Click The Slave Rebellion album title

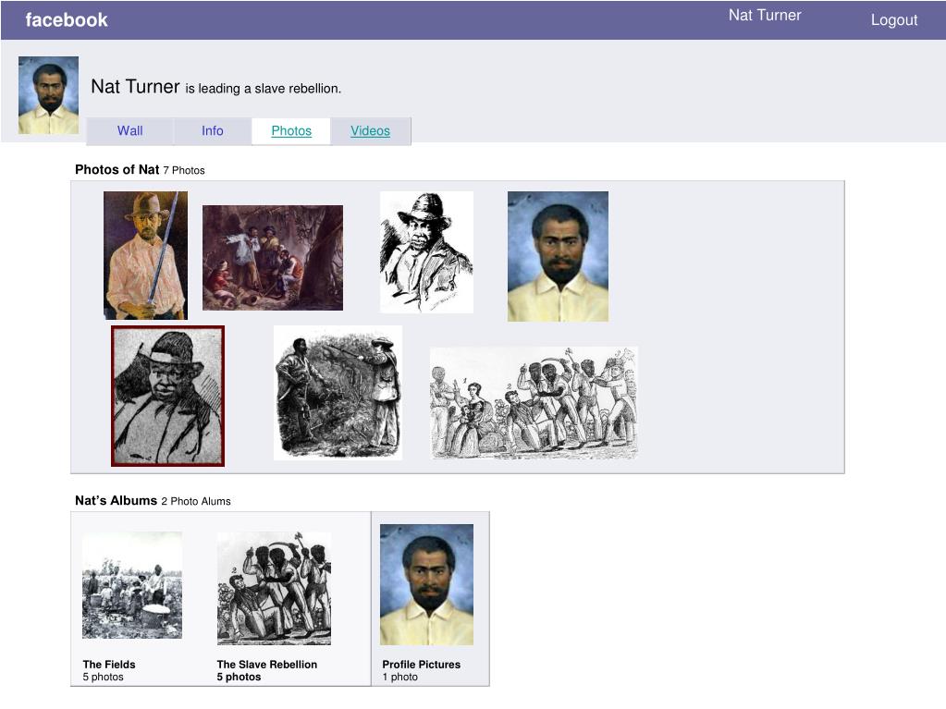pyautogui.click(x=267, y=665)
